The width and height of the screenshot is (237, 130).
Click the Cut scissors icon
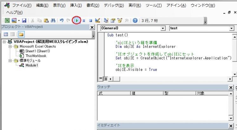click(x=32, y=21)
